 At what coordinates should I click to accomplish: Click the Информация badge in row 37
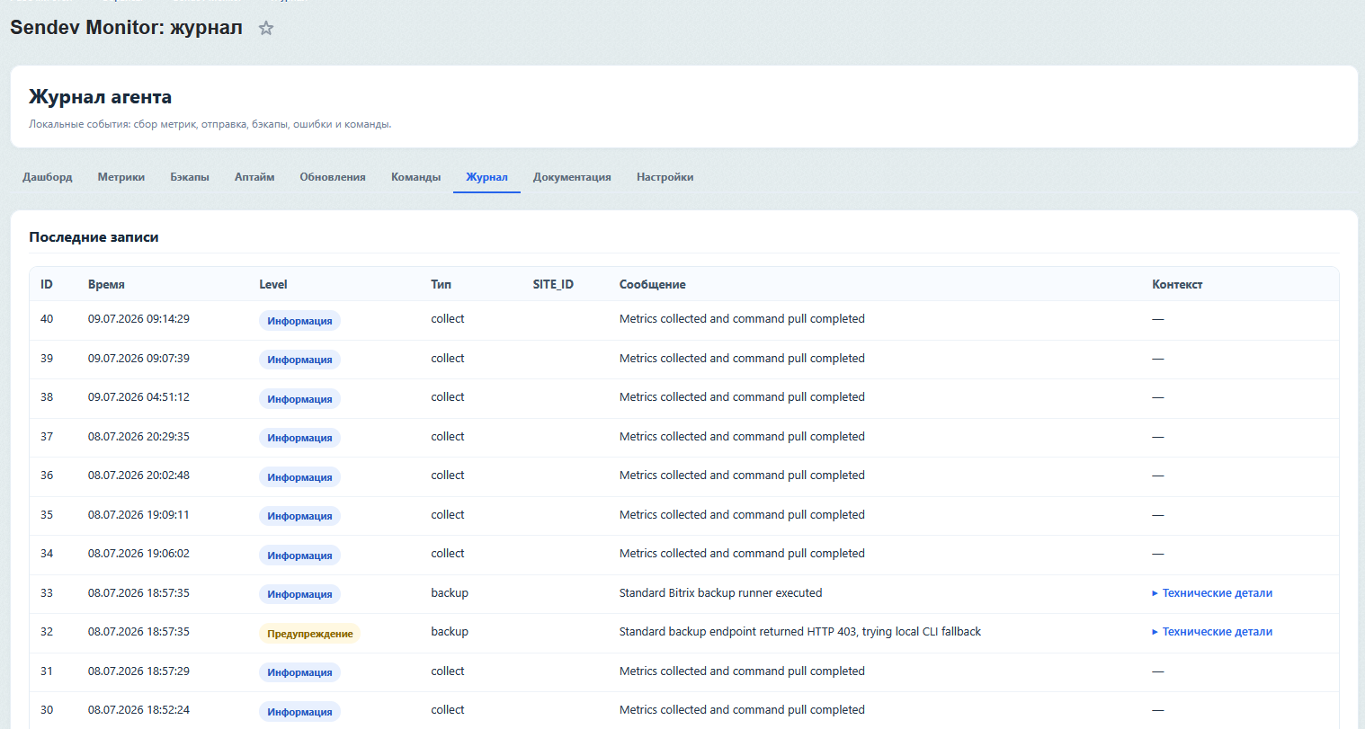[x=299, y=438]
